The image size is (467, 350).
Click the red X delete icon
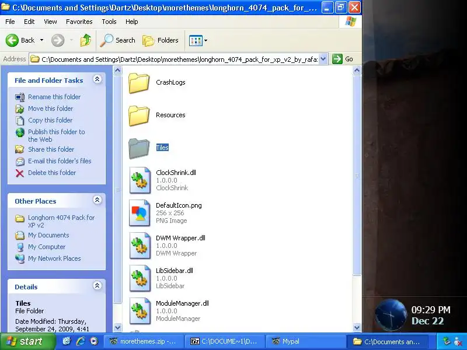tap(20, 173)
